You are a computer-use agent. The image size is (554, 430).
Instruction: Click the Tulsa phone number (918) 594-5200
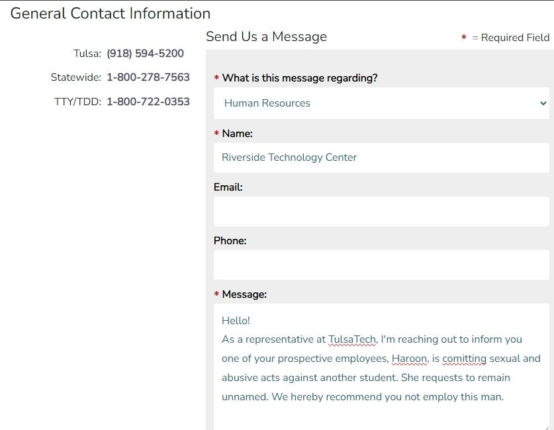145,54
